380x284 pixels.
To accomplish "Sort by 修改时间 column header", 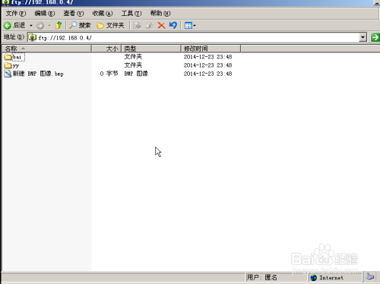I will [x=211, y=49].
